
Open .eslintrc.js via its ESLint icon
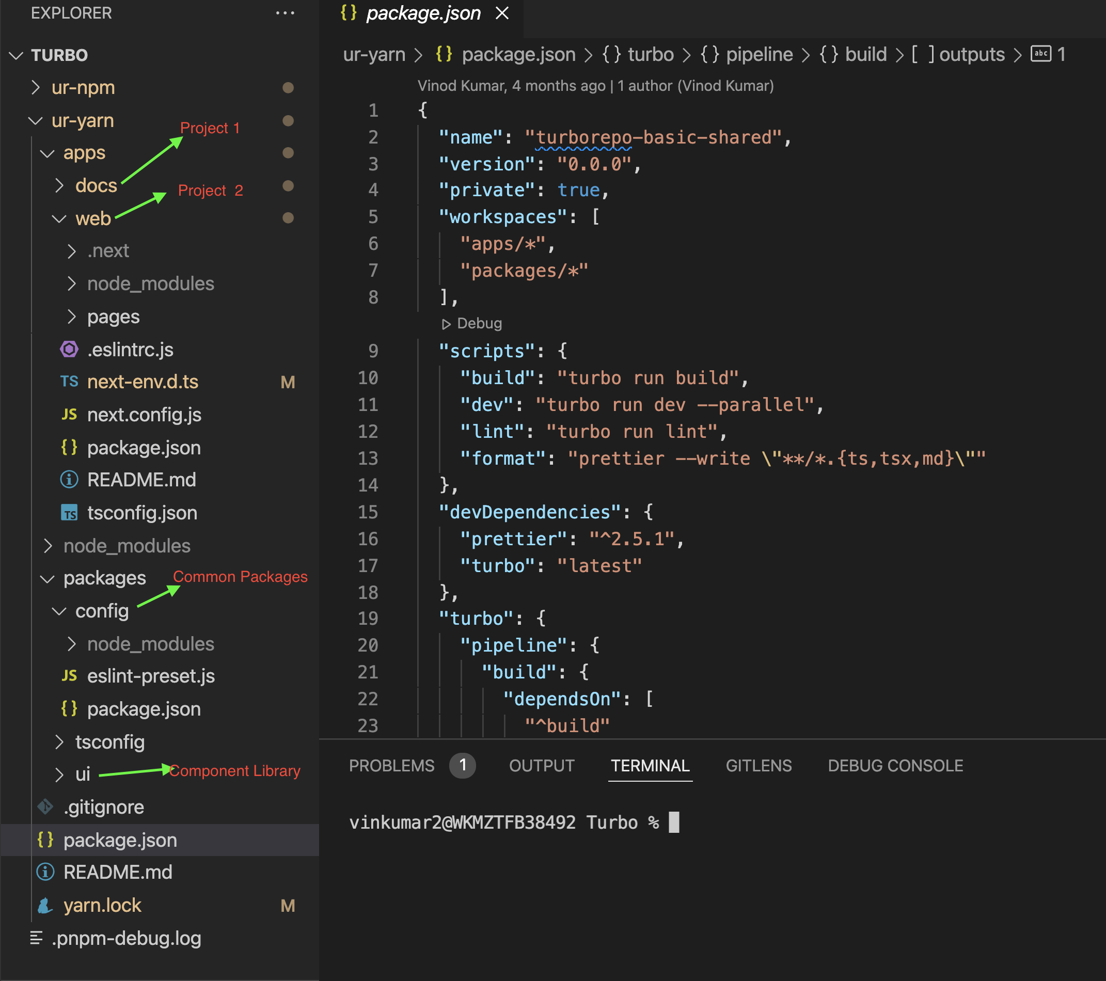[x=69, y=350]
